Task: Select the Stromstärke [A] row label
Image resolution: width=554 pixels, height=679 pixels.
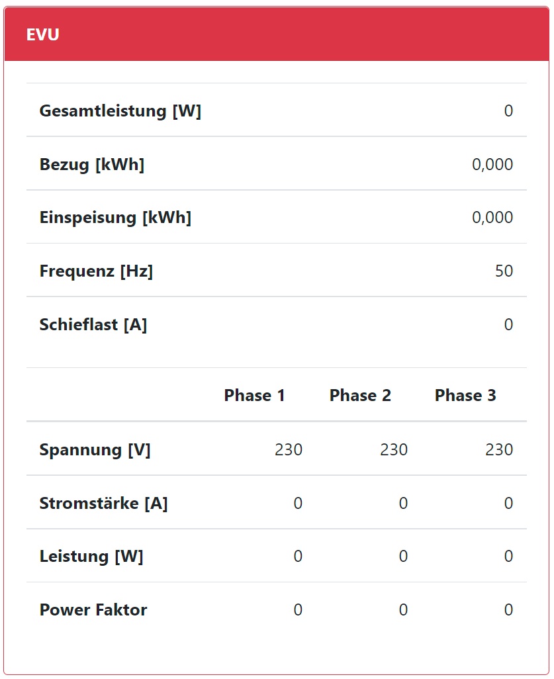Action: (103, 504)
